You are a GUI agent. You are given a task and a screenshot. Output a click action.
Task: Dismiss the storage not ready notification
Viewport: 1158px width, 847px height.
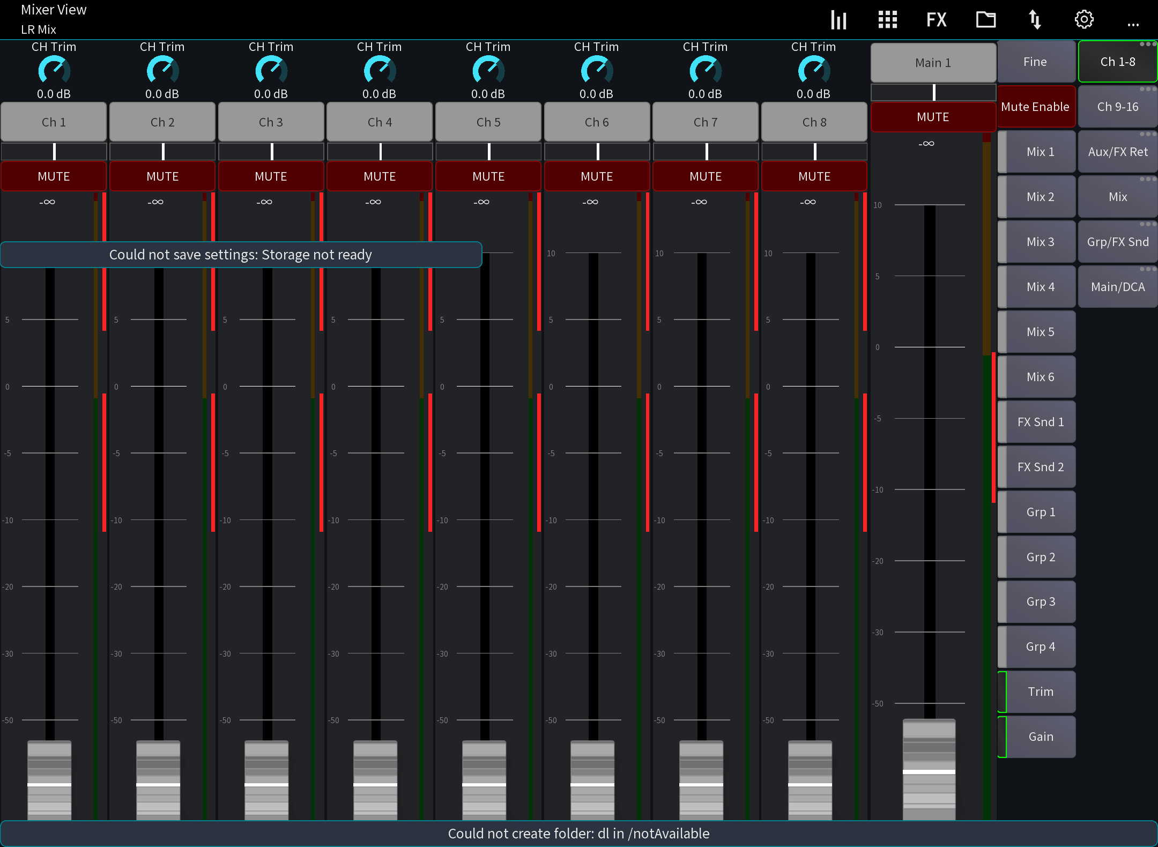241,255
